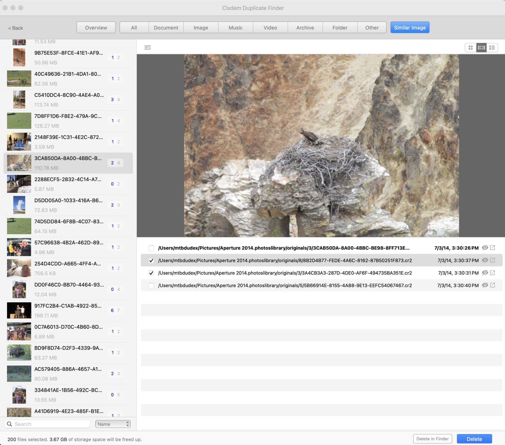Go back using the Back link
505x445 pixels.
(16, 28)
